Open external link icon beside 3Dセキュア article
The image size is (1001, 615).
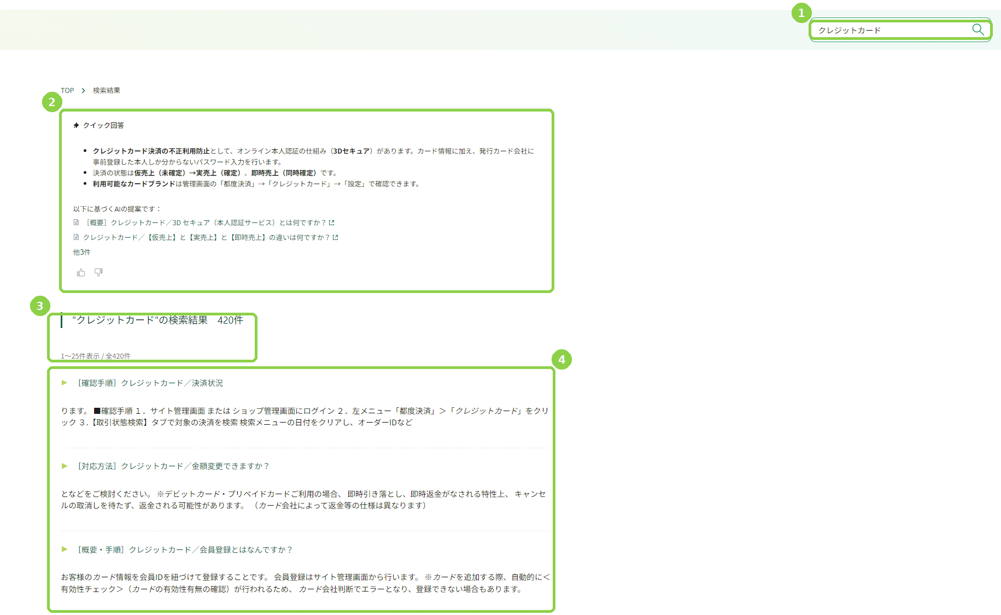pyautogui.click(x=331, y=222)
